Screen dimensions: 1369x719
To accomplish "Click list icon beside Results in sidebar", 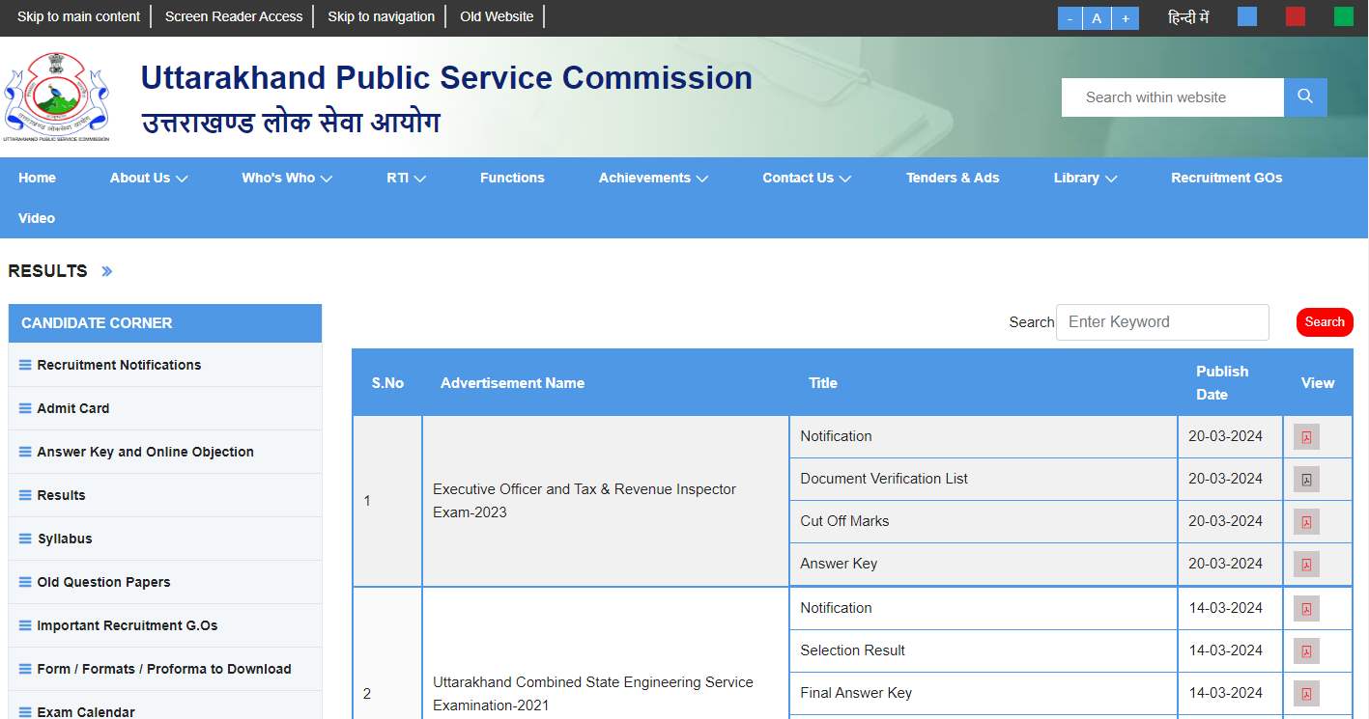I will click(x=25, y=495).
